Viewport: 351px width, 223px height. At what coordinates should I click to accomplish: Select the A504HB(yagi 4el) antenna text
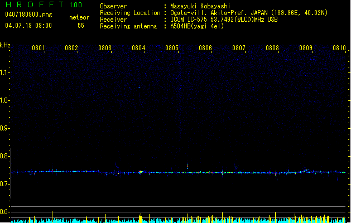click(197, 26)
